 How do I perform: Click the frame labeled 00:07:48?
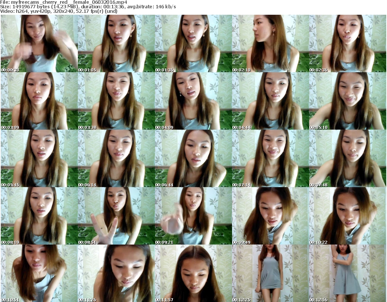tap(347, 158)
